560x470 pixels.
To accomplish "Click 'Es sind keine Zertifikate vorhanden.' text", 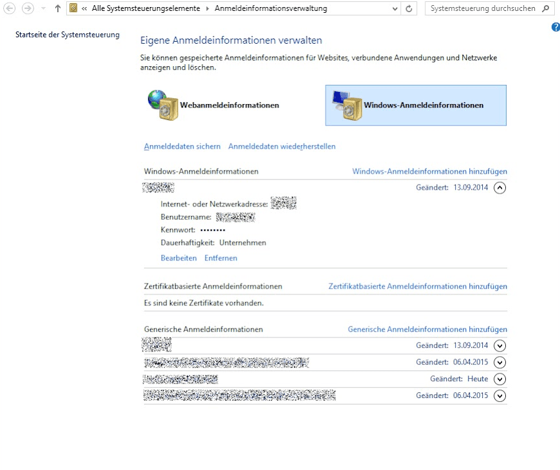I will [x=204, y=303].
